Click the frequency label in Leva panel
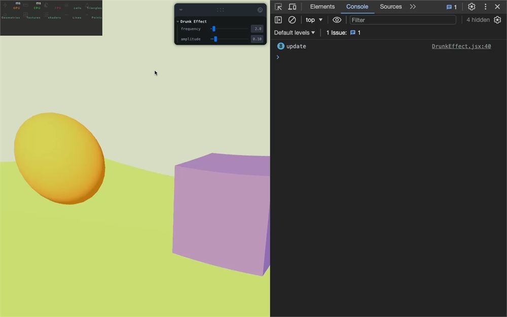This screenshot has height=317, width=507. [191, 29]
